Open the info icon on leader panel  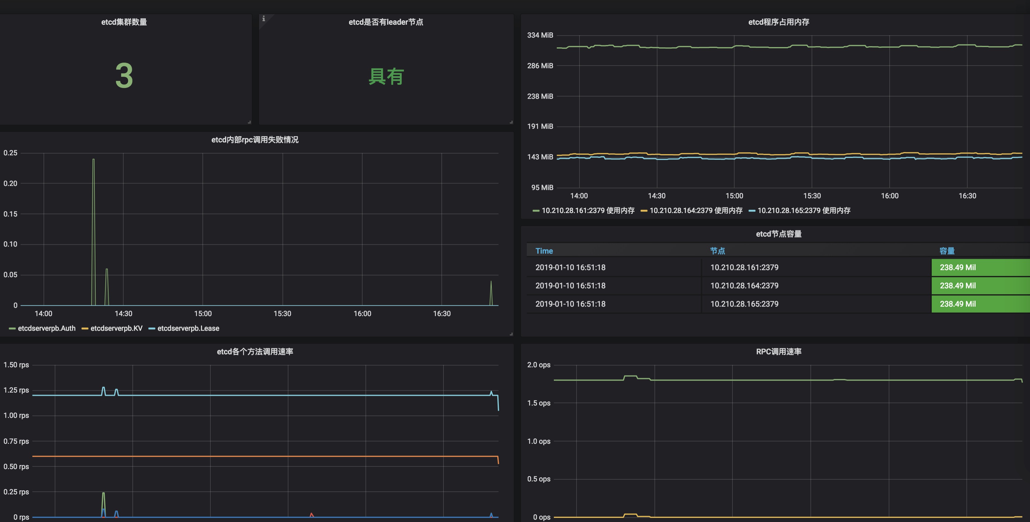(263, 19)
